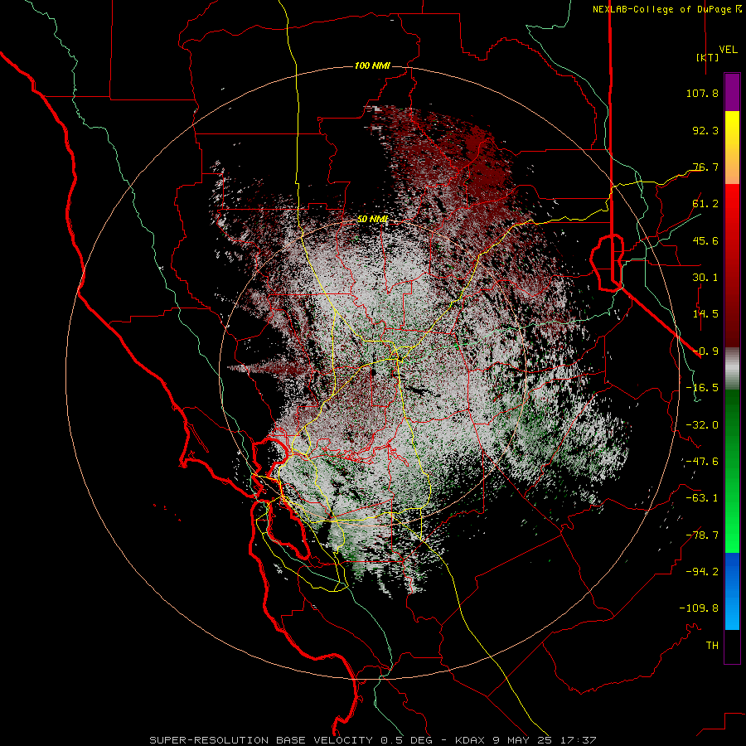Click the 61.2 velocity scale value

coord(705,204)
